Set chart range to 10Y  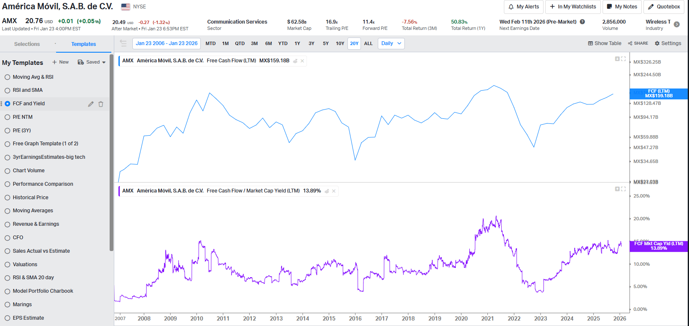pyautogui.click(x=340, y=43)
